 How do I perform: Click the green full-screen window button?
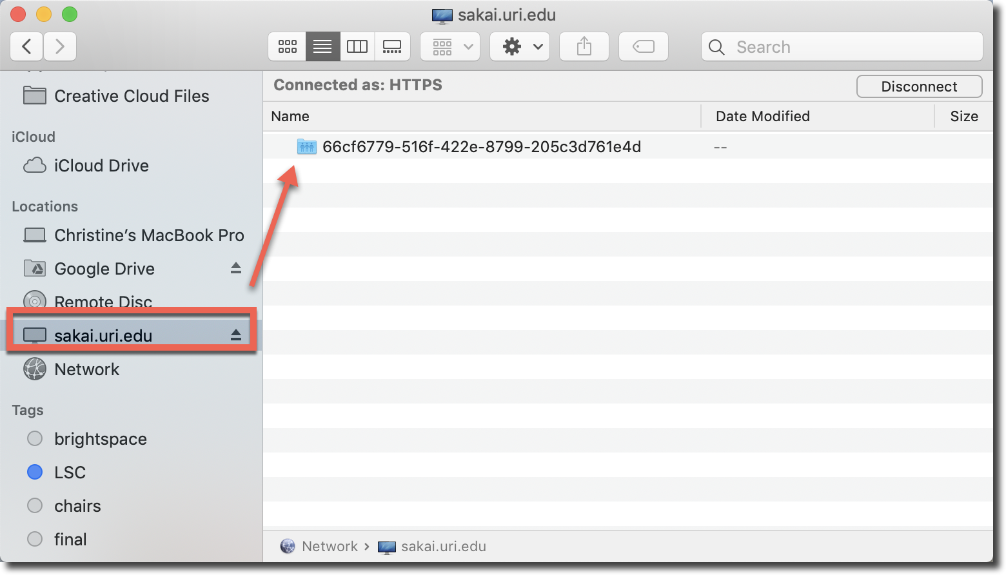click(x=70, y=14)
